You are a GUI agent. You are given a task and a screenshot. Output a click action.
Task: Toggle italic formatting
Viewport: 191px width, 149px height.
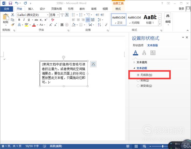[24, 20]
